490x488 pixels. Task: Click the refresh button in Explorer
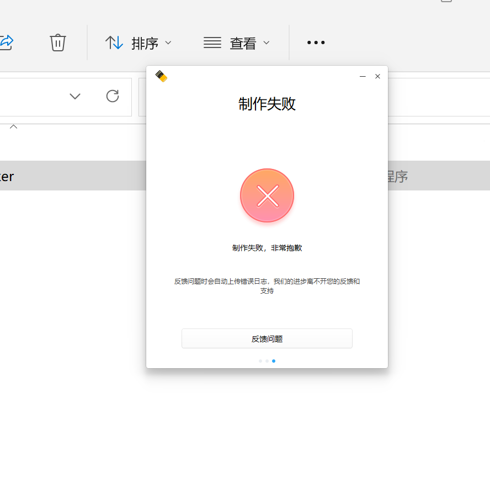coord(113,96)
